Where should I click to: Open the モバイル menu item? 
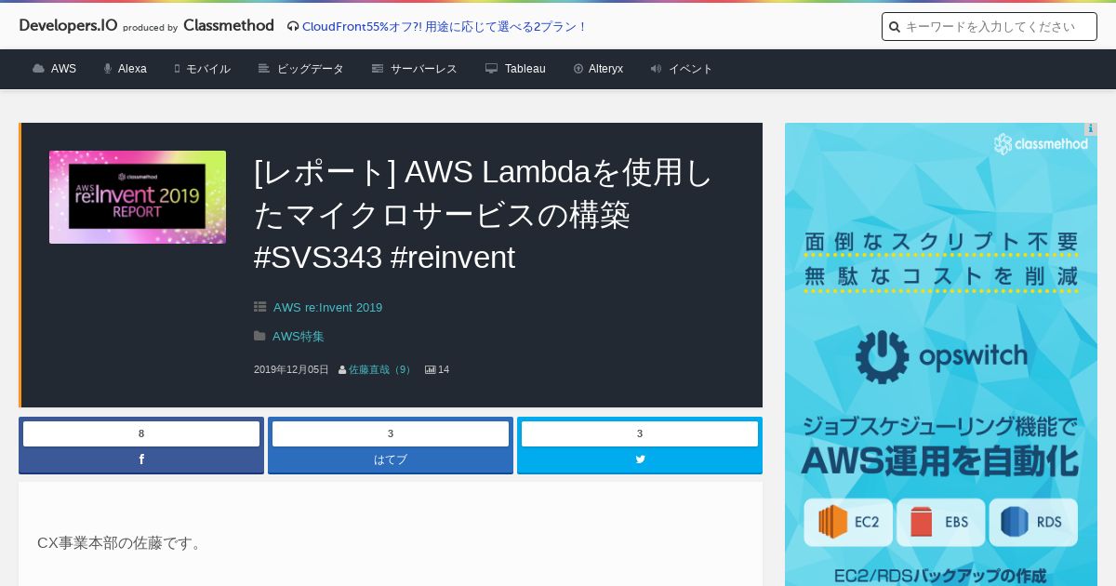pos(202,69)
